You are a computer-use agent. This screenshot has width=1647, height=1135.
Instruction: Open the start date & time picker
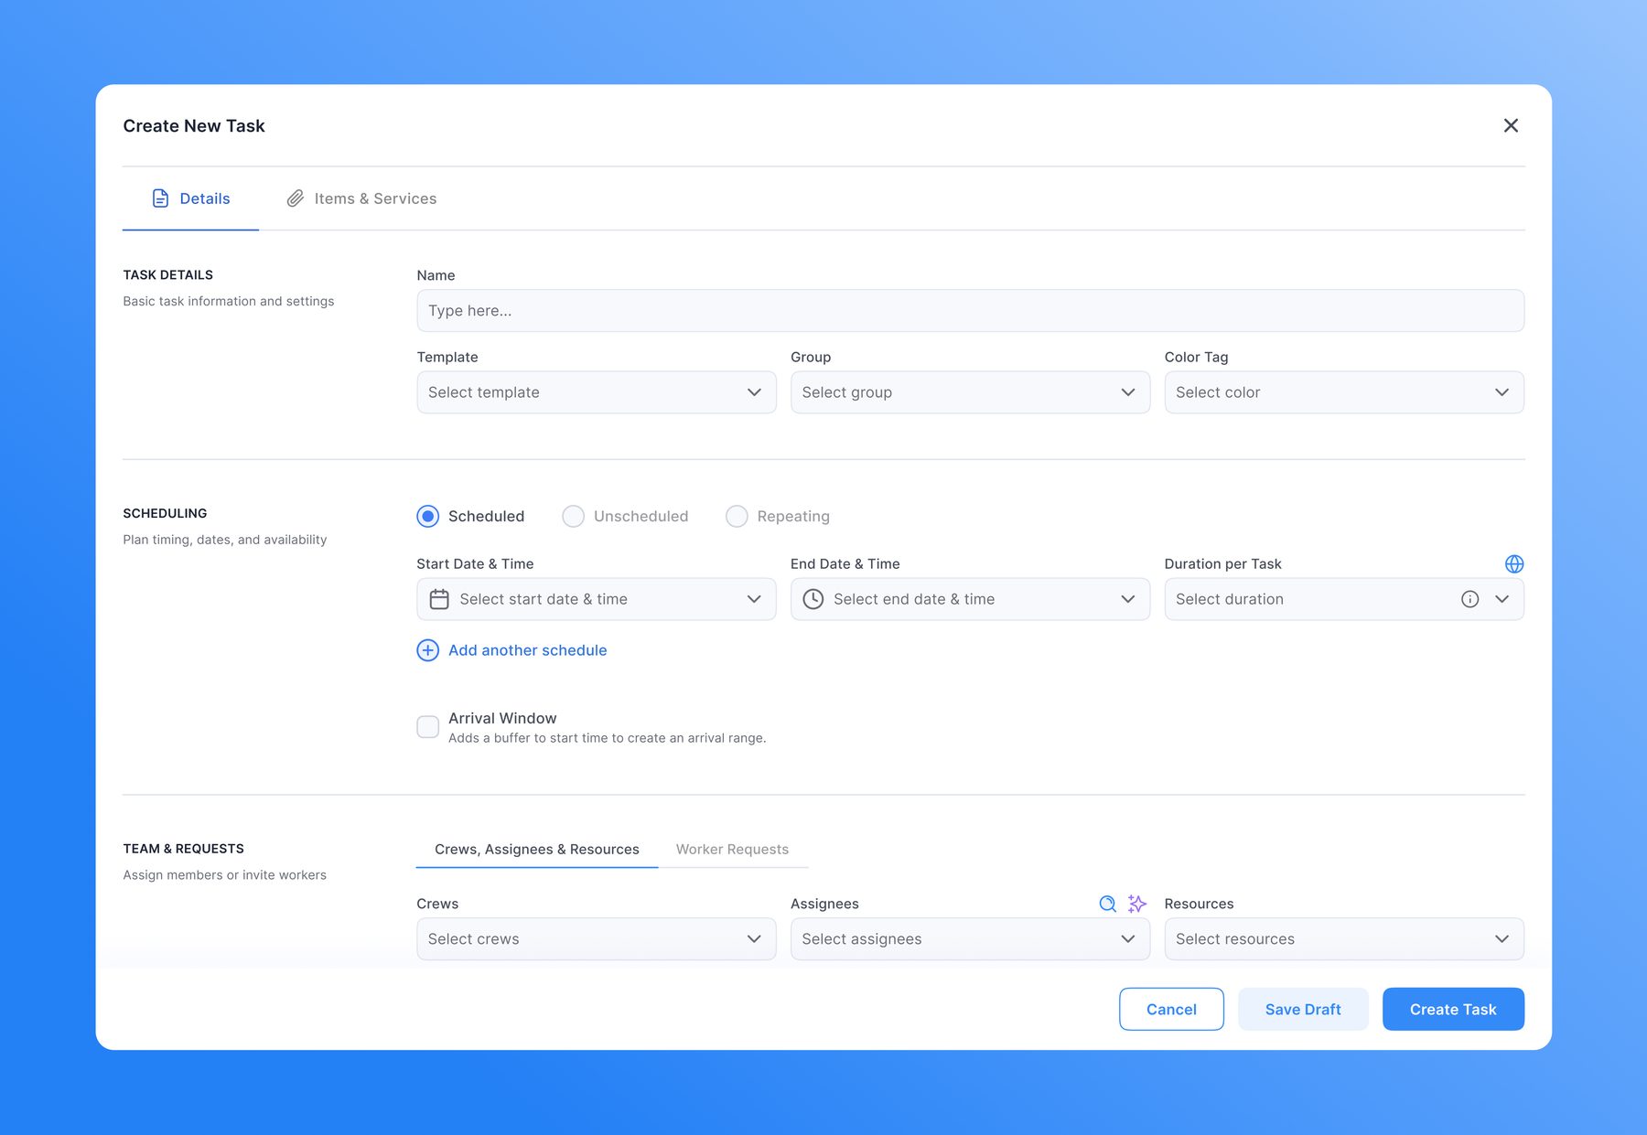pos(597,599)
